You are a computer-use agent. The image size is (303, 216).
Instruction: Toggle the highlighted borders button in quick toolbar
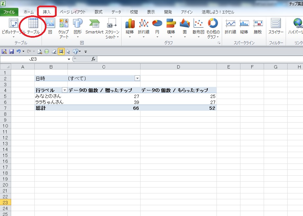[x=61, y=51]
